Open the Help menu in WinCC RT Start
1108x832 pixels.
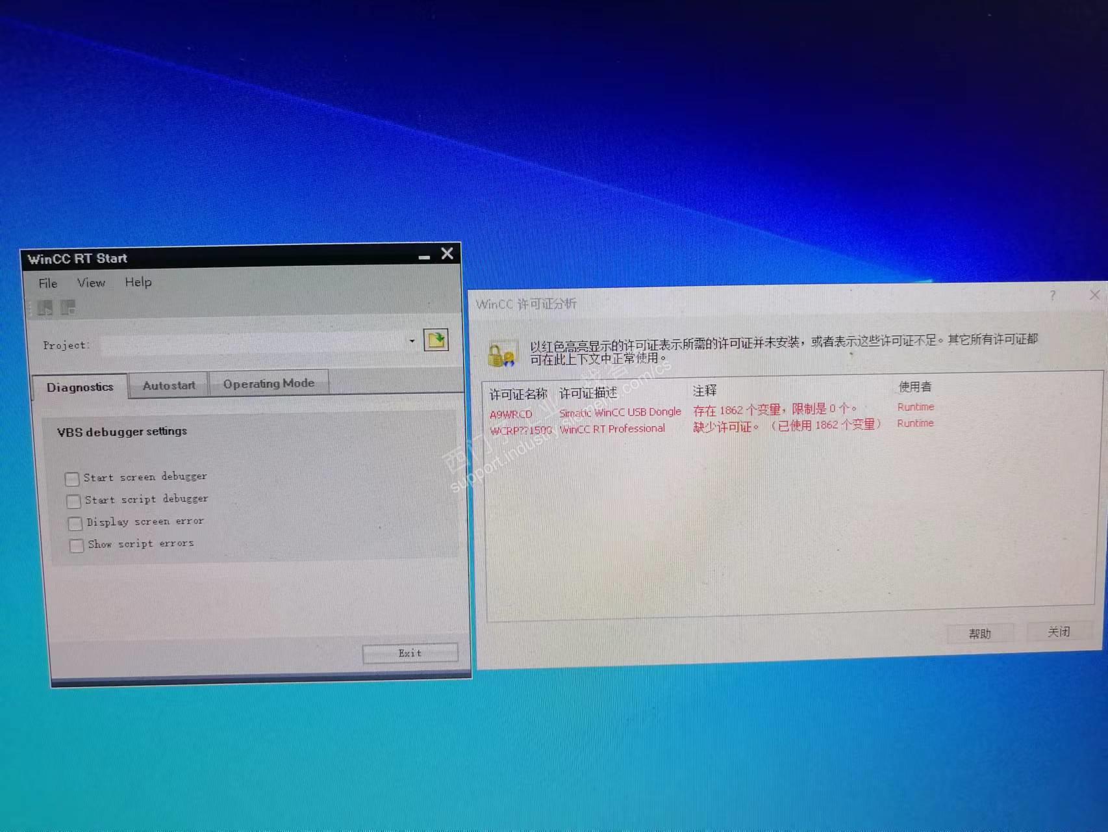point(138,282)
